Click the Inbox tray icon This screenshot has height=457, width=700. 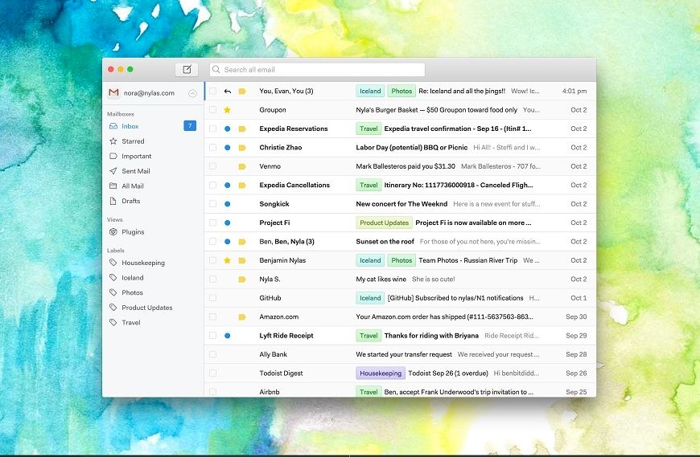113,126
